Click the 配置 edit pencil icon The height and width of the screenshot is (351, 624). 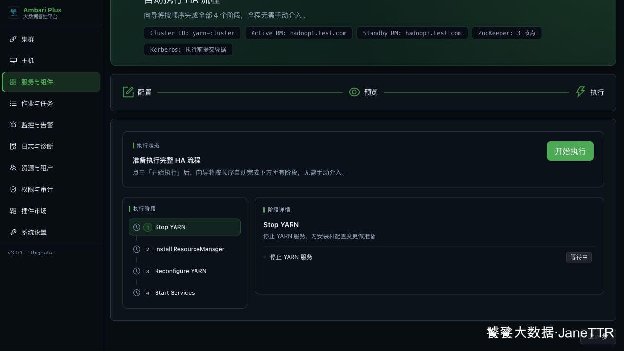tap(128, 92)
